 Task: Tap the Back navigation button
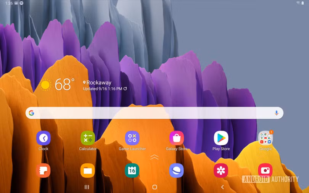222,187
